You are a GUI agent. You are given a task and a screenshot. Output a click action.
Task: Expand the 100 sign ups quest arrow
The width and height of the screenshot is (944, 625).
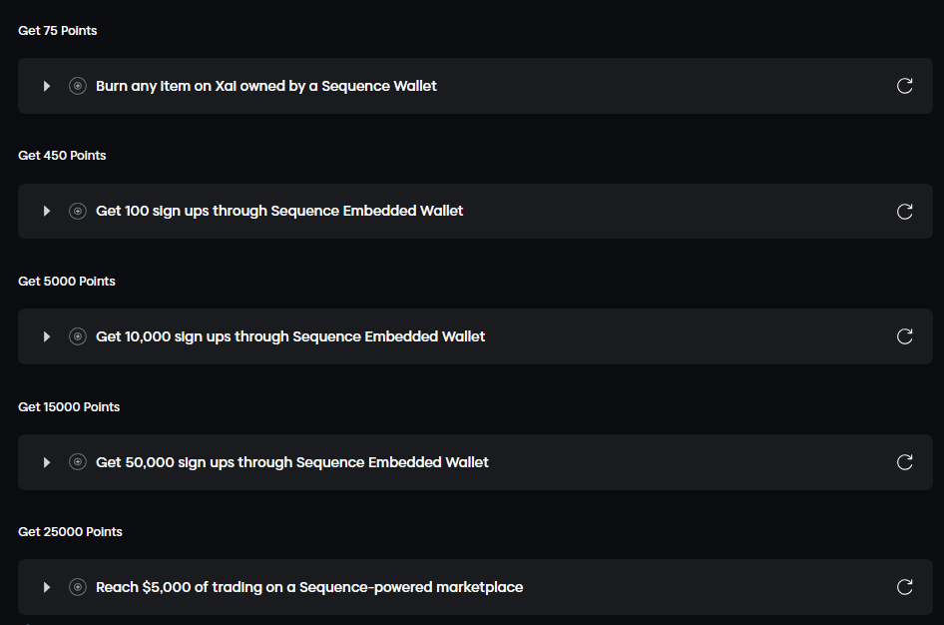47,211
